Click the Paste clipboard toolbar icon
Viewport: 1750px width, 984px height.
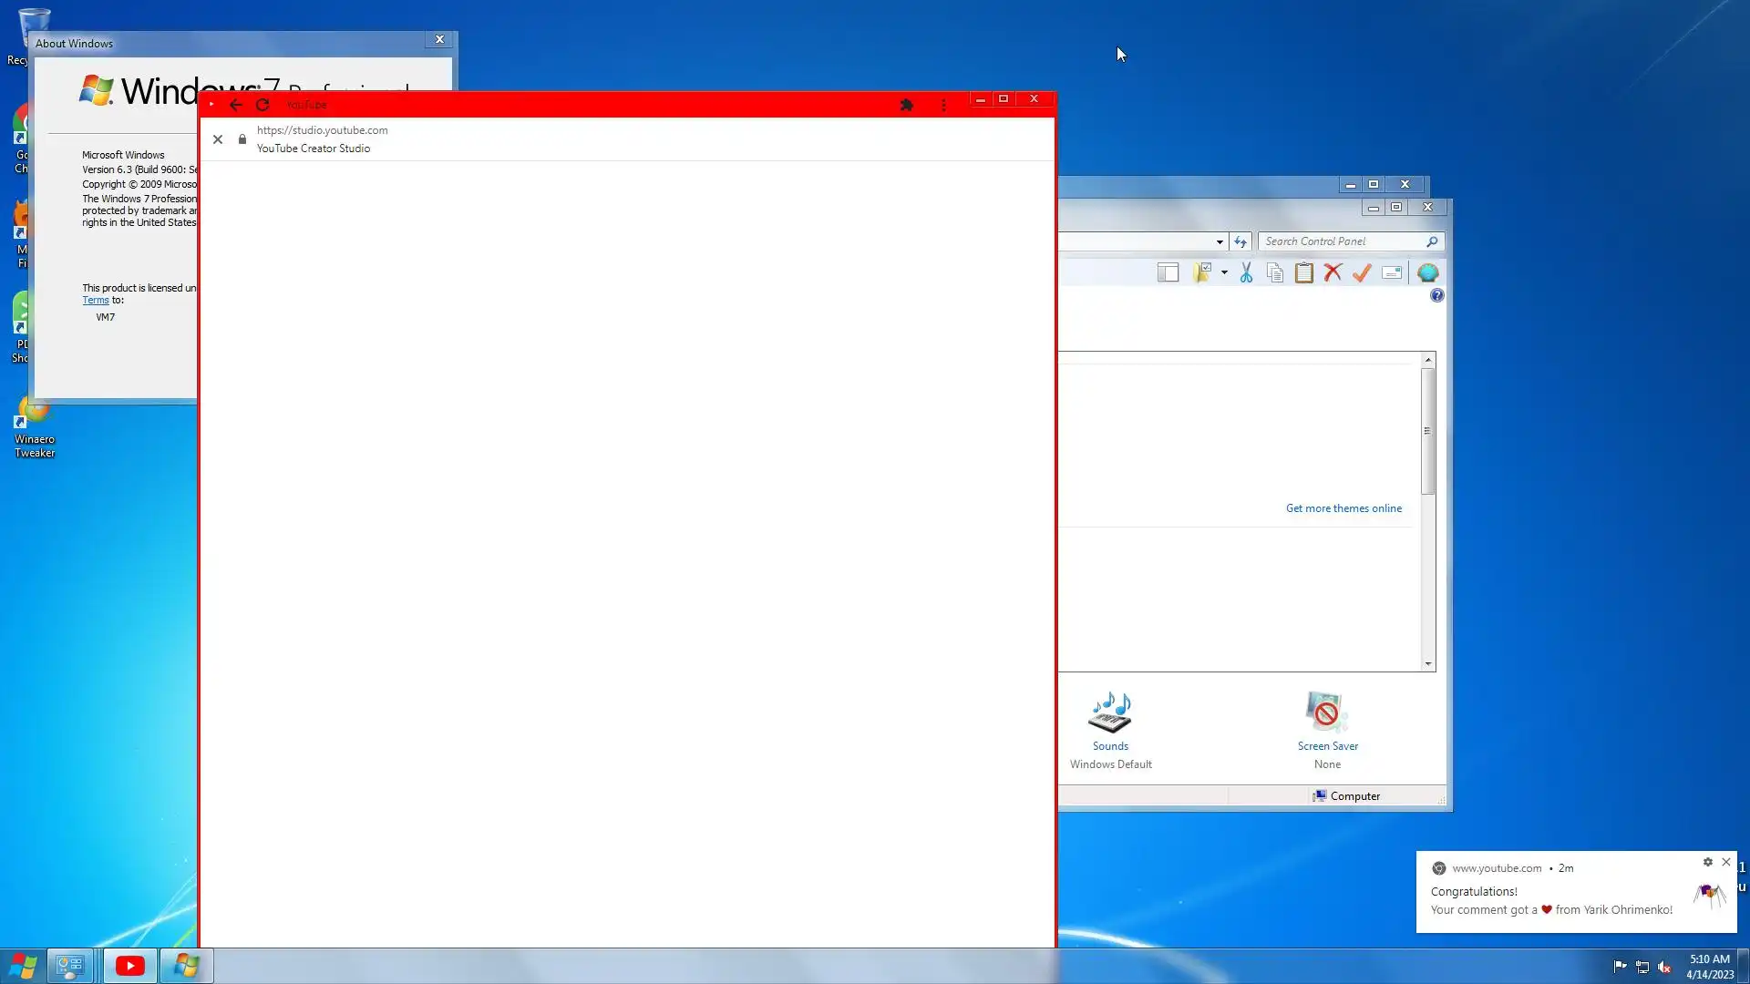pos(1304,272)
